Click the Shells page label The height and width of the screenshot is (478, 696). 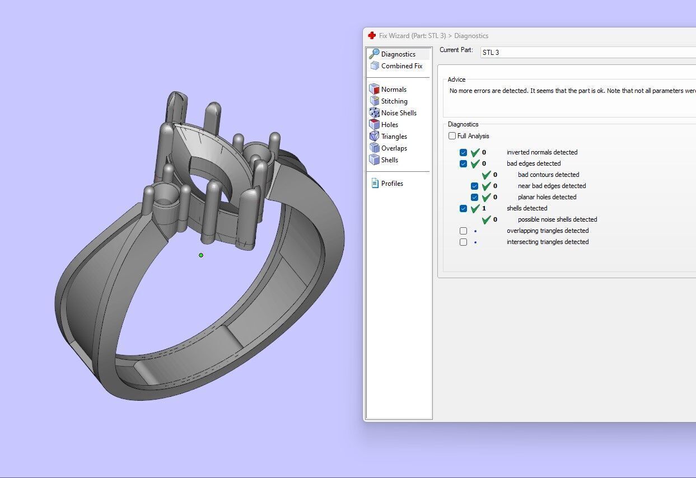[x=390, y=160]
